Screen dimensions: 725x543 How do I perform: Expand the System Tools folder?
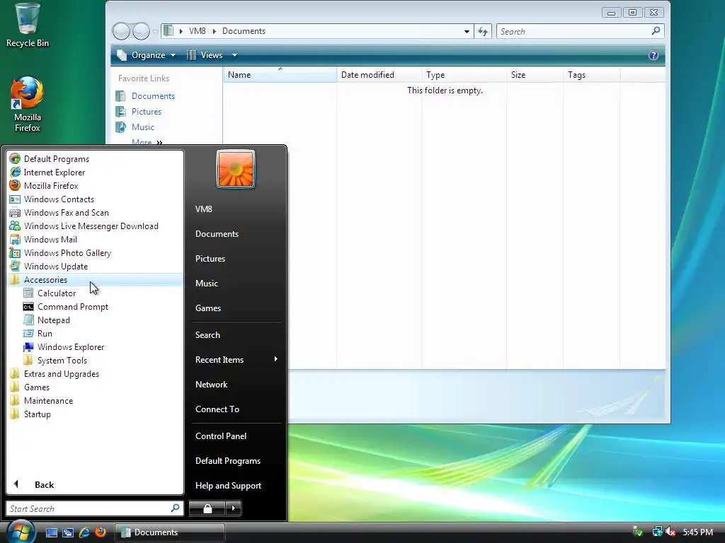(62, 360)
